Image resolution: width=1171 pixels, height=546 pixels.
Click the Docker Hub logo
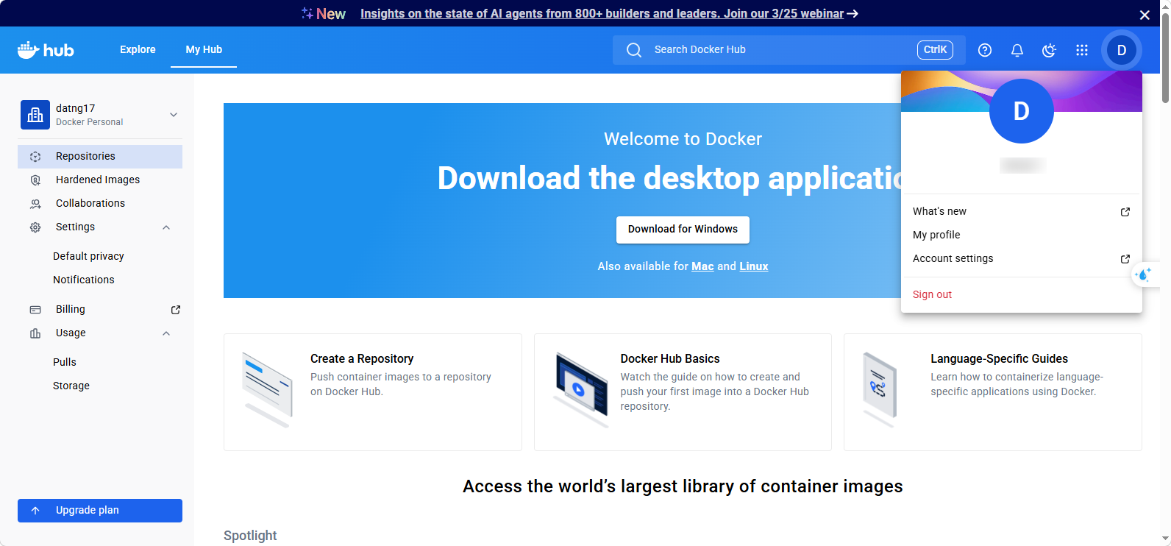pos(46,50)
